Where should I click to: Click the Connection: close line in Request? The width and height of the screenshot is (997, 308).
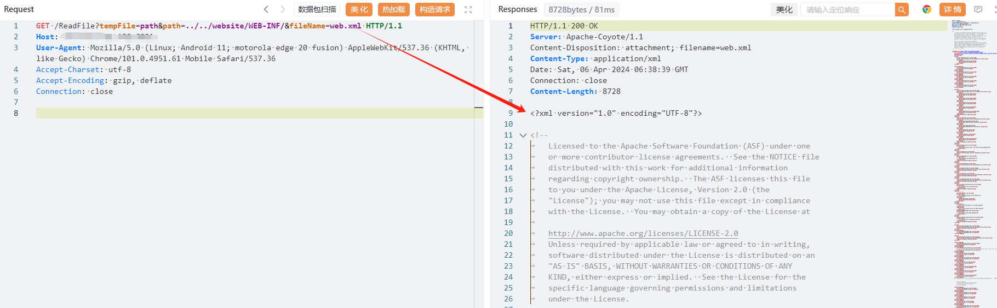point(75,91)
